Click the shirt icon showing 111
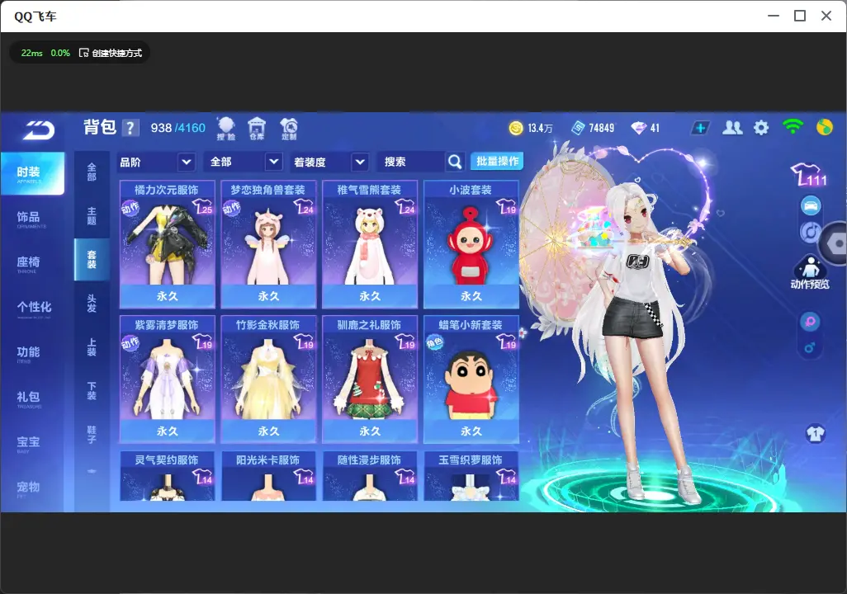The width and height of the screenshot is (847, 594). pyautogui.click(x=809, y=174)
